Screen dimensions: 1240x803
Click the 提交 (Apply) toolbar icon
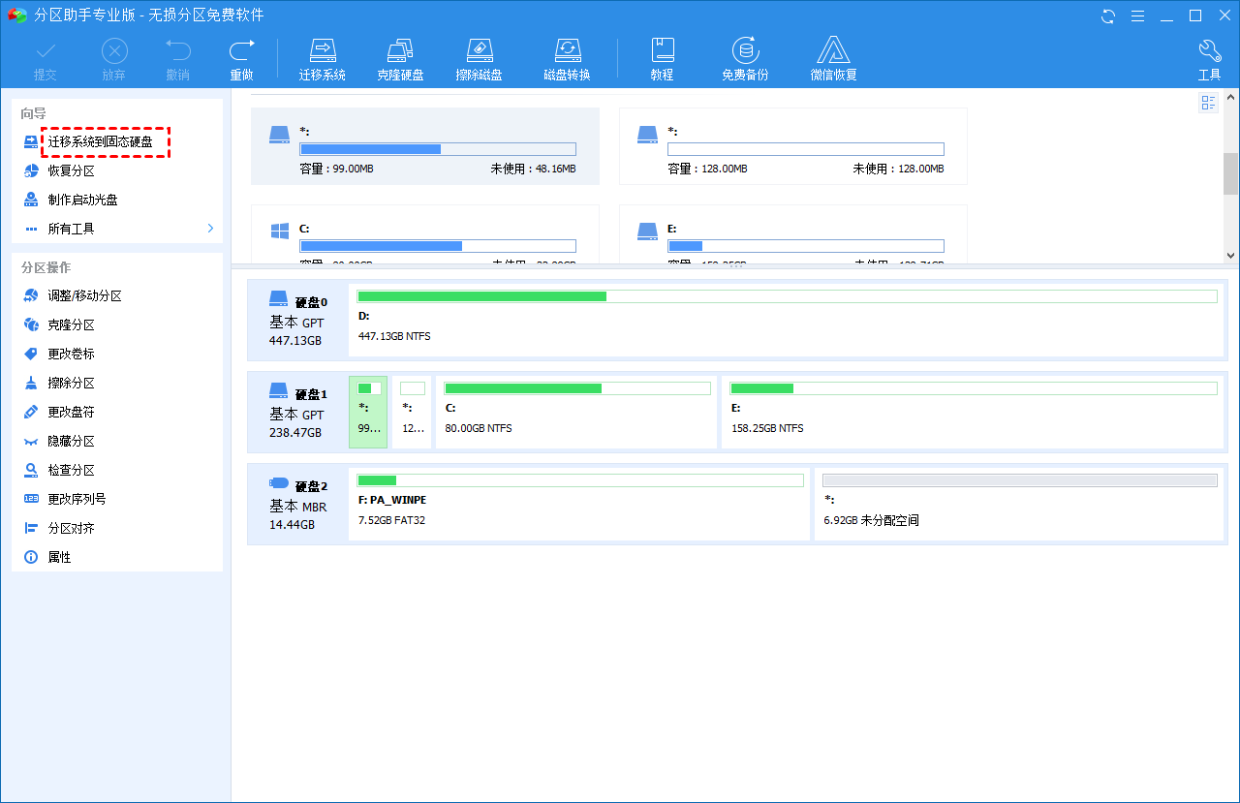point(46,60)
